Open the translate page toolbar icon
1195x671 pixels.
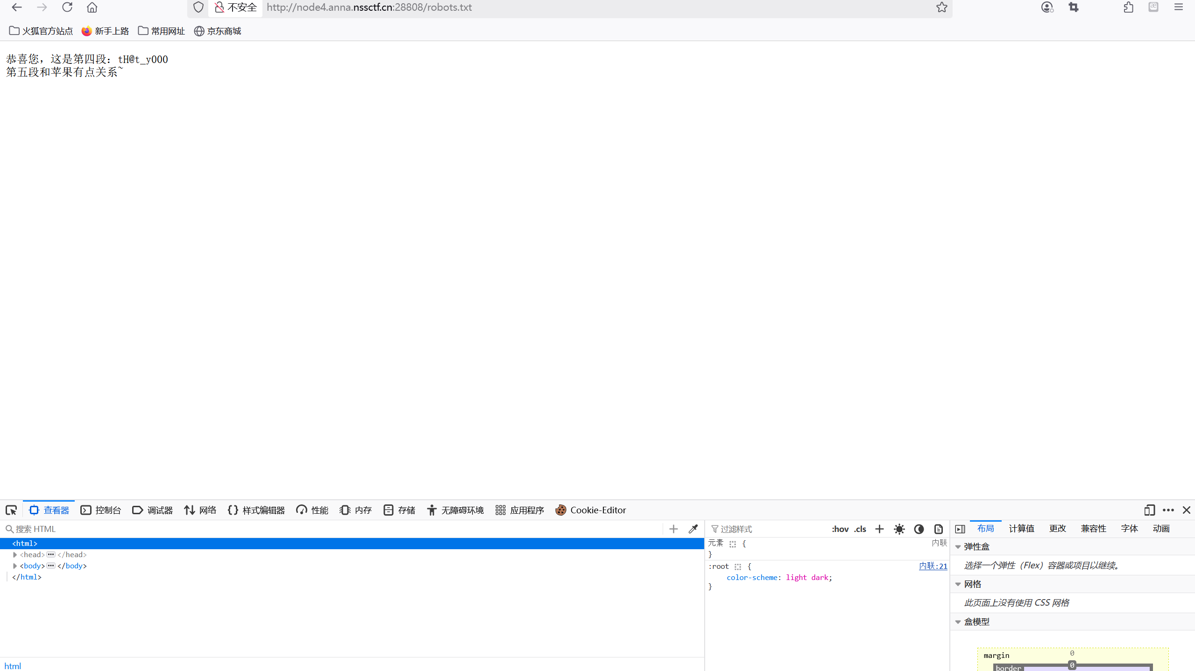(x=1153, y=7)
